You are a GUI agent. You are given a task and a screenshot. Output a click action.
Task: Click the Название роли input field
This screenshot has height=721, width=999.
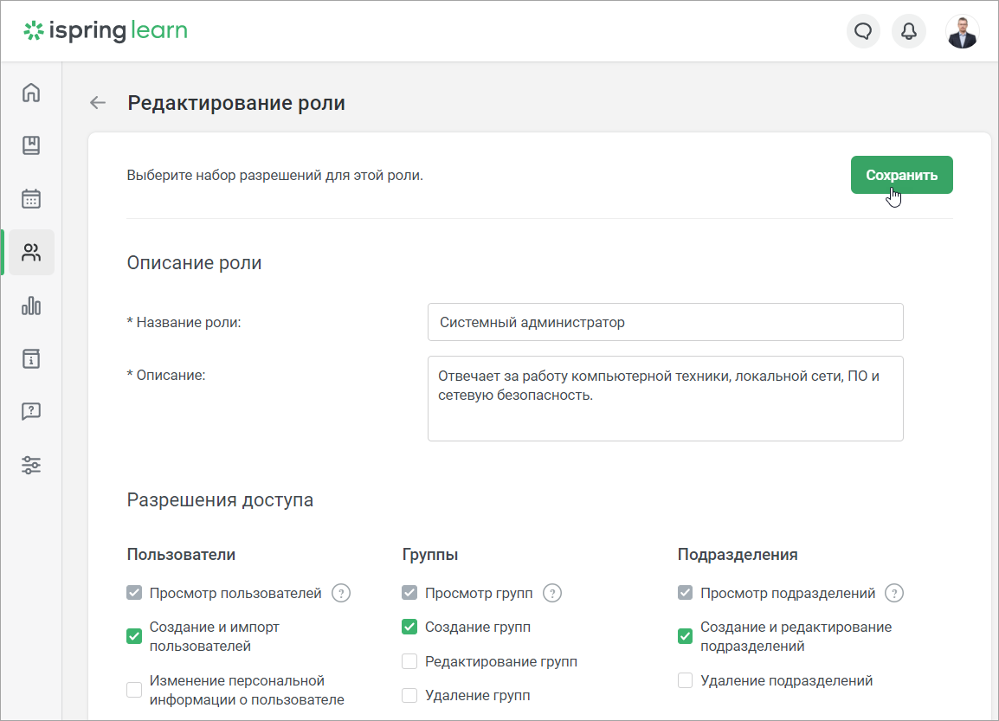pos(665,322)
